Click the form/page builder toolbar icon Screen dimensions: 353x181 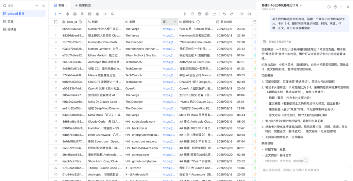(x=199, y=14)
